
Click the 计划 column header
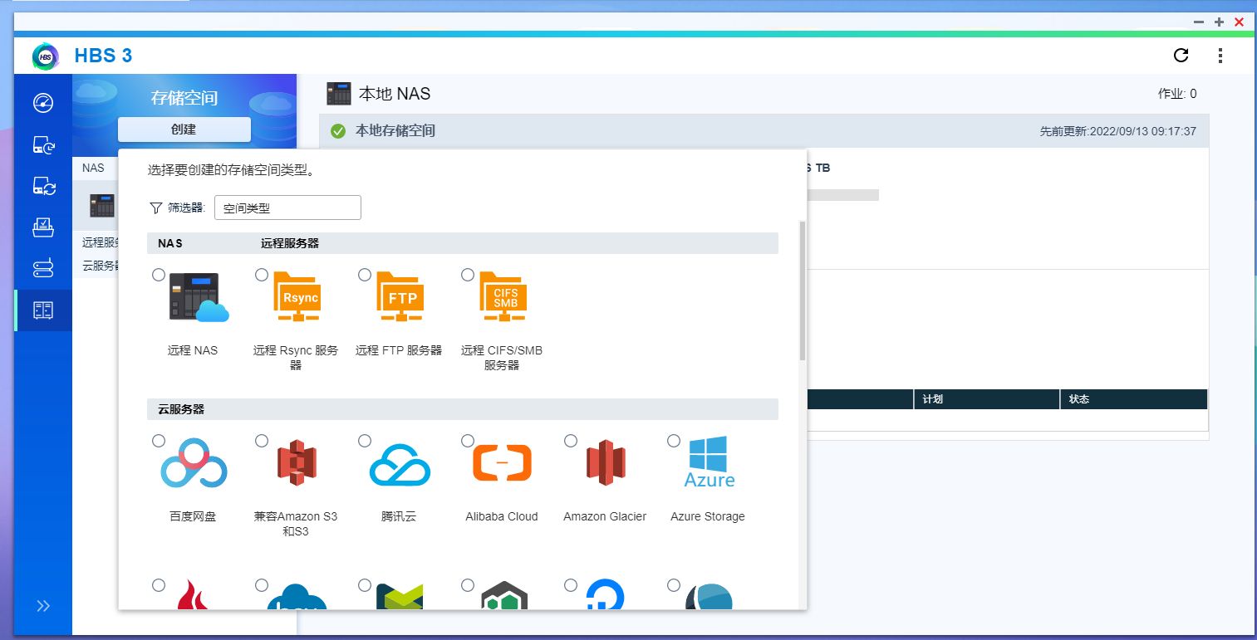986,399
